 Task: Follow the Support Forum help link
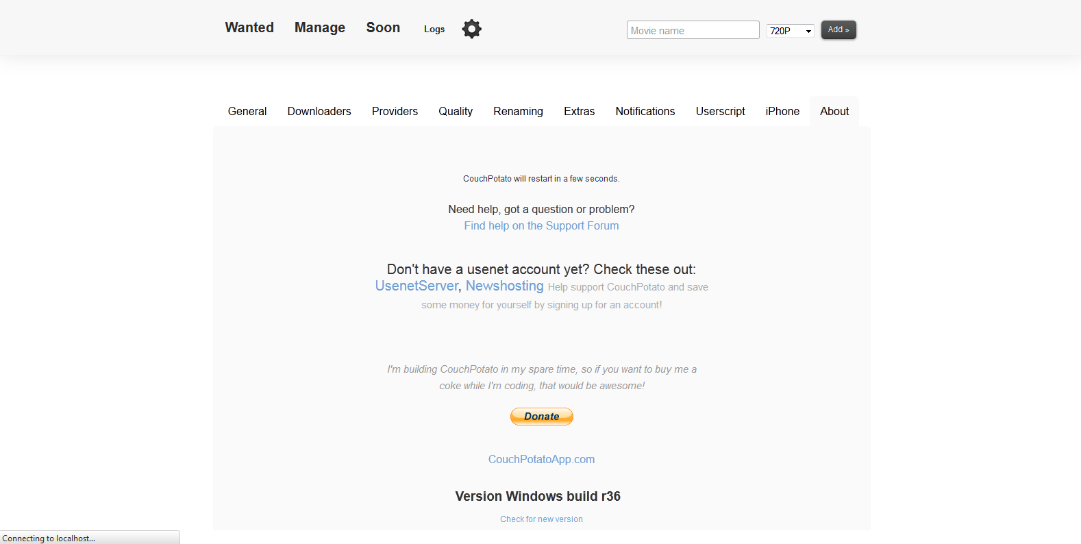pyautogui.click(x=541, y=225)
